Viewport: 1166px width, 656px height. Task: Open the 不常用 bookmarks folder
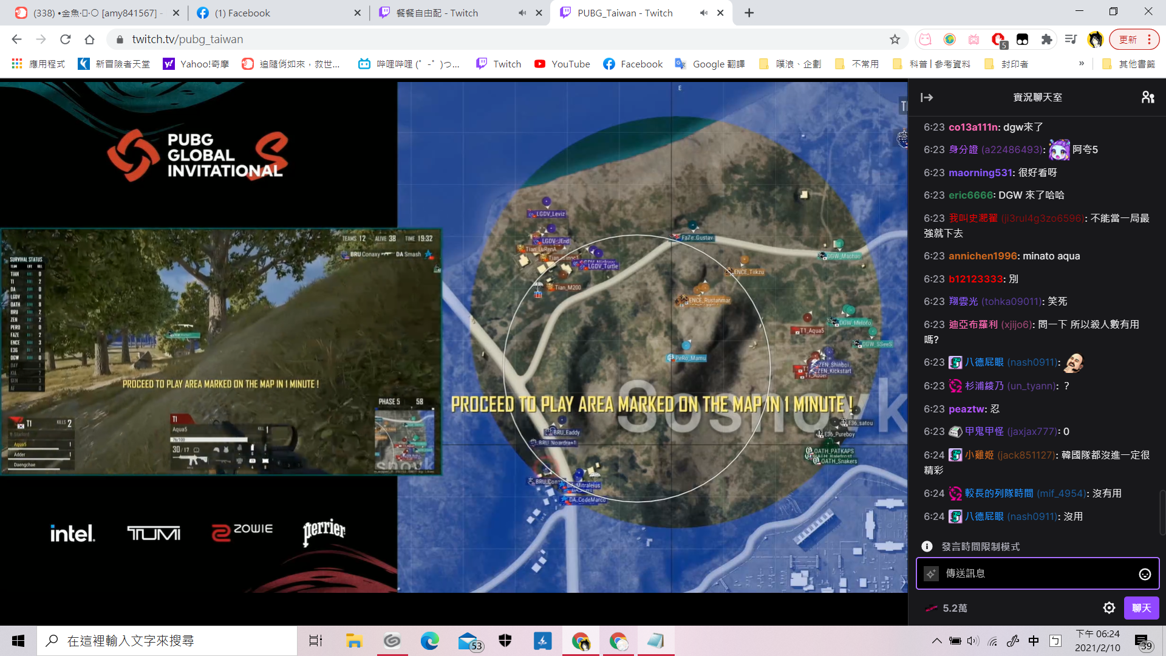(857, 64)
